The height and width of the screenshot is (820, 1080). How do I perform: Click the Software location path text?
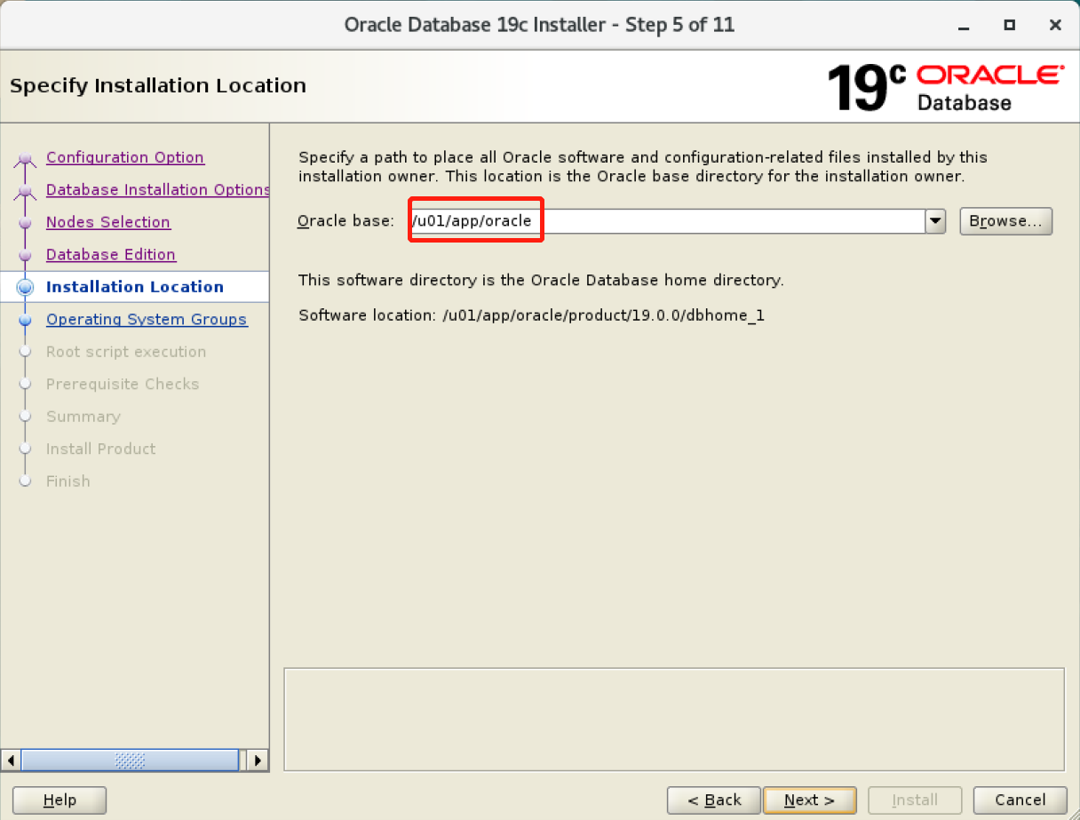pos(603,315)
